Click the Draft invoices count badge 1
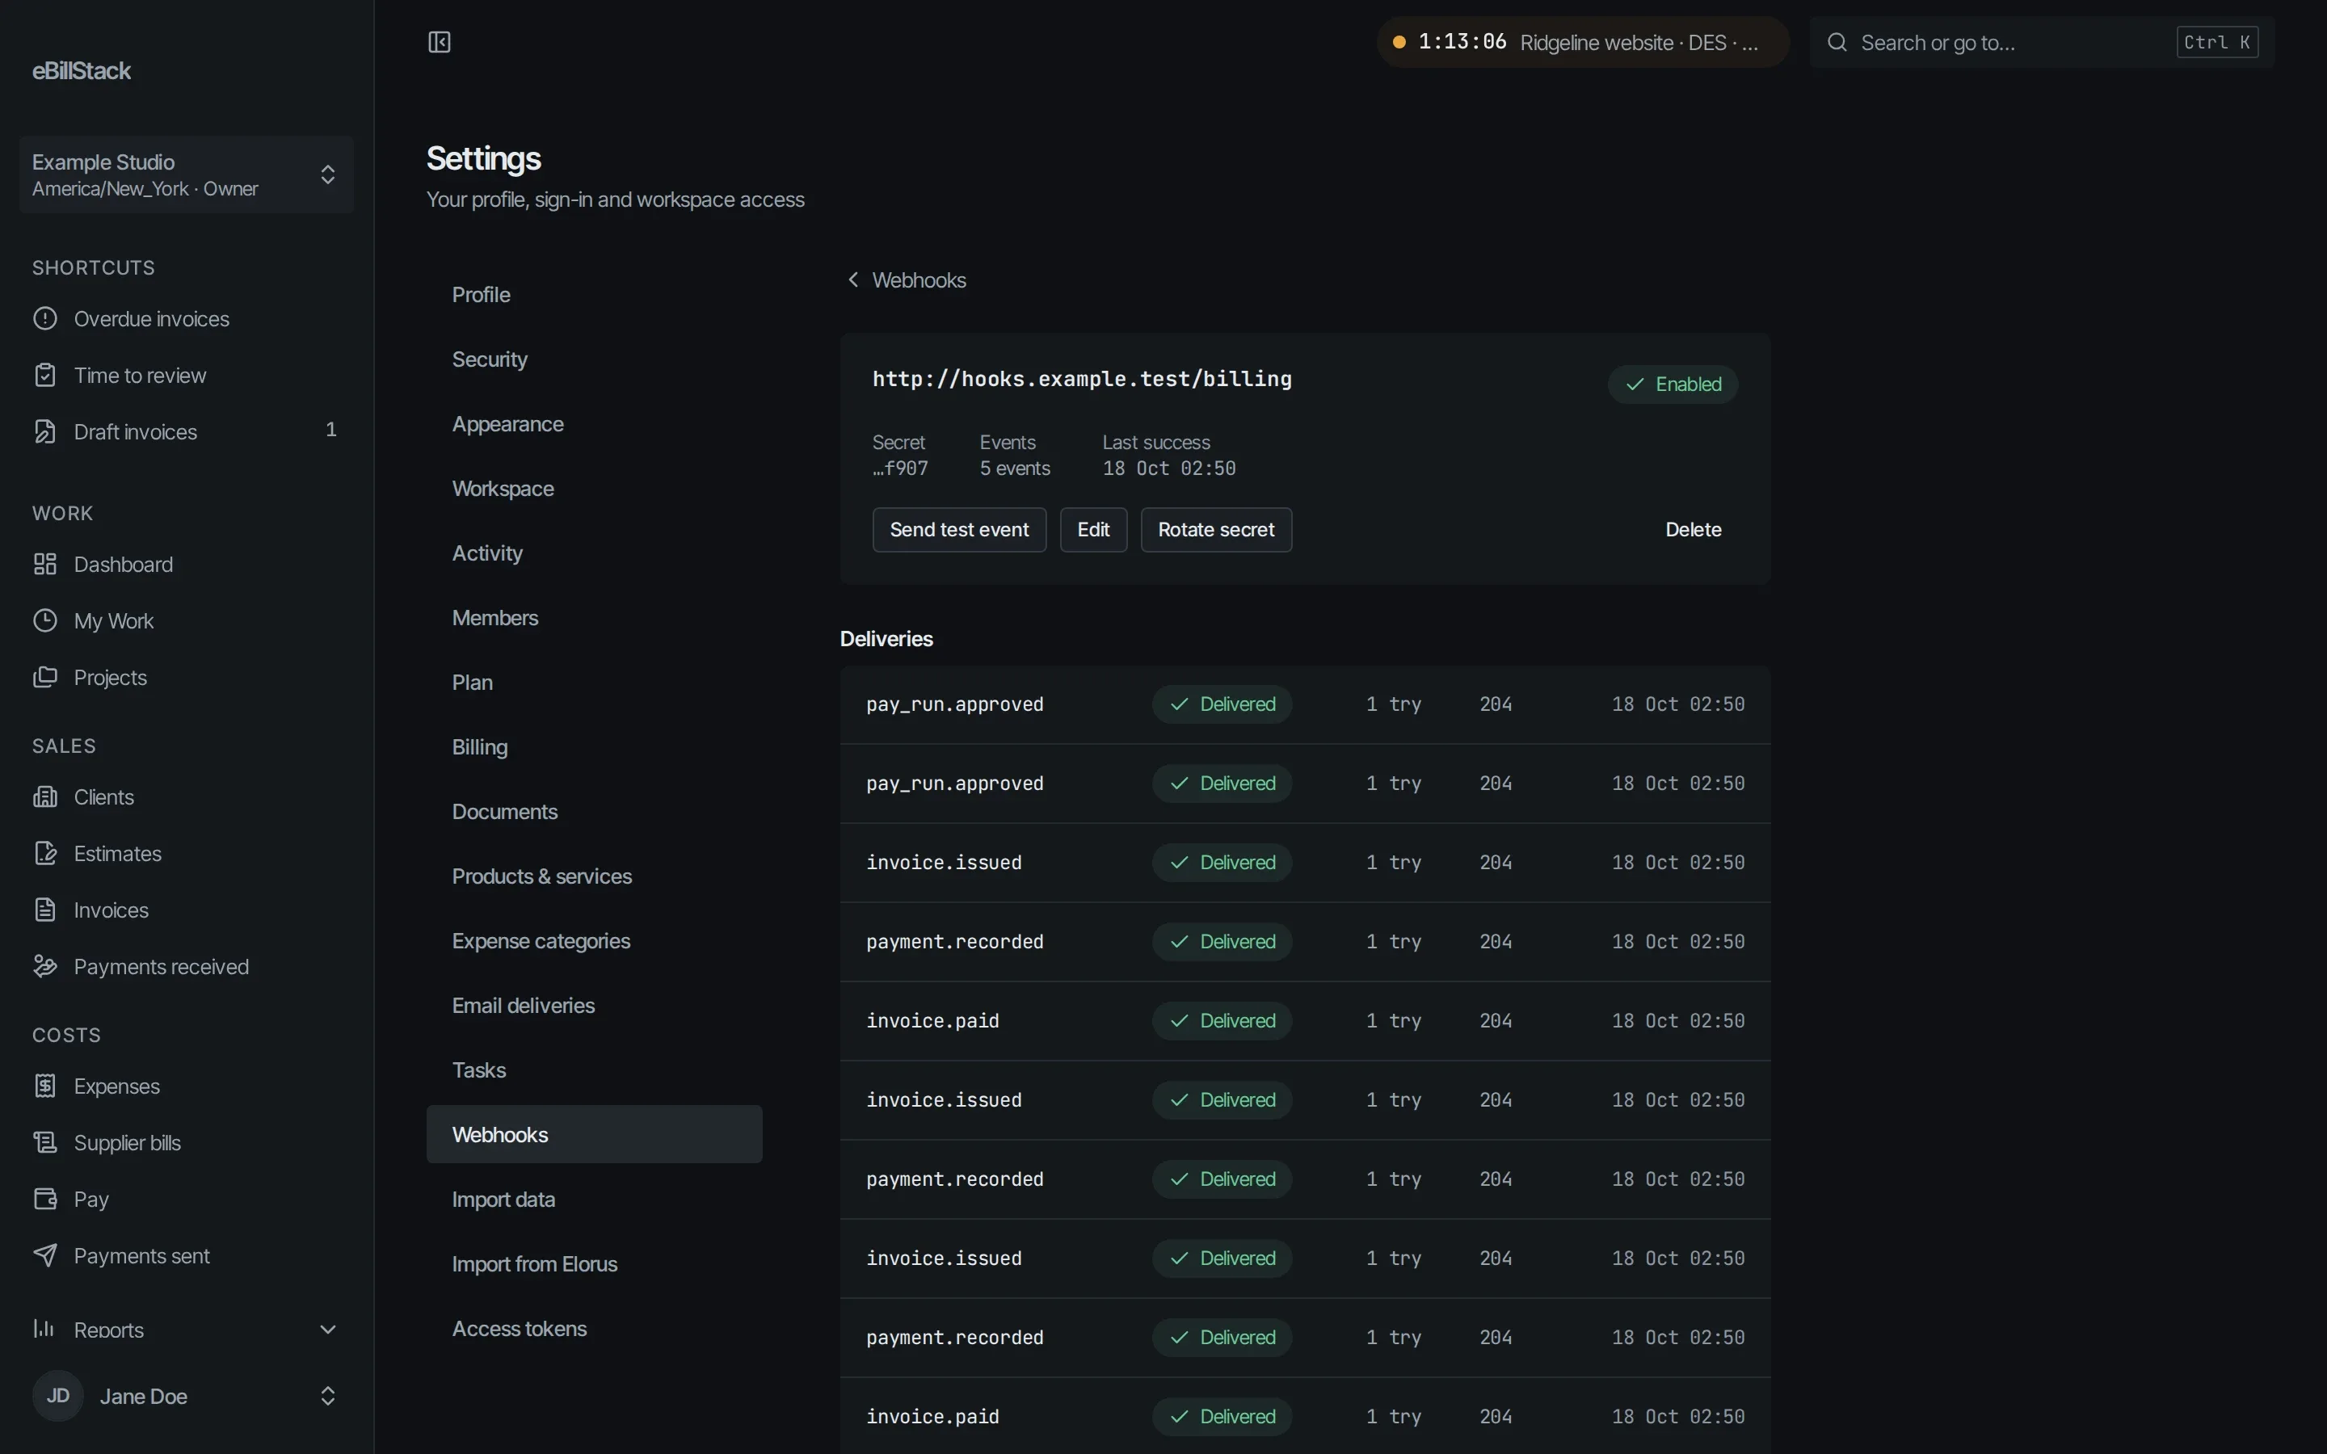This screenshot has height=1454, width=2327. 330,430
